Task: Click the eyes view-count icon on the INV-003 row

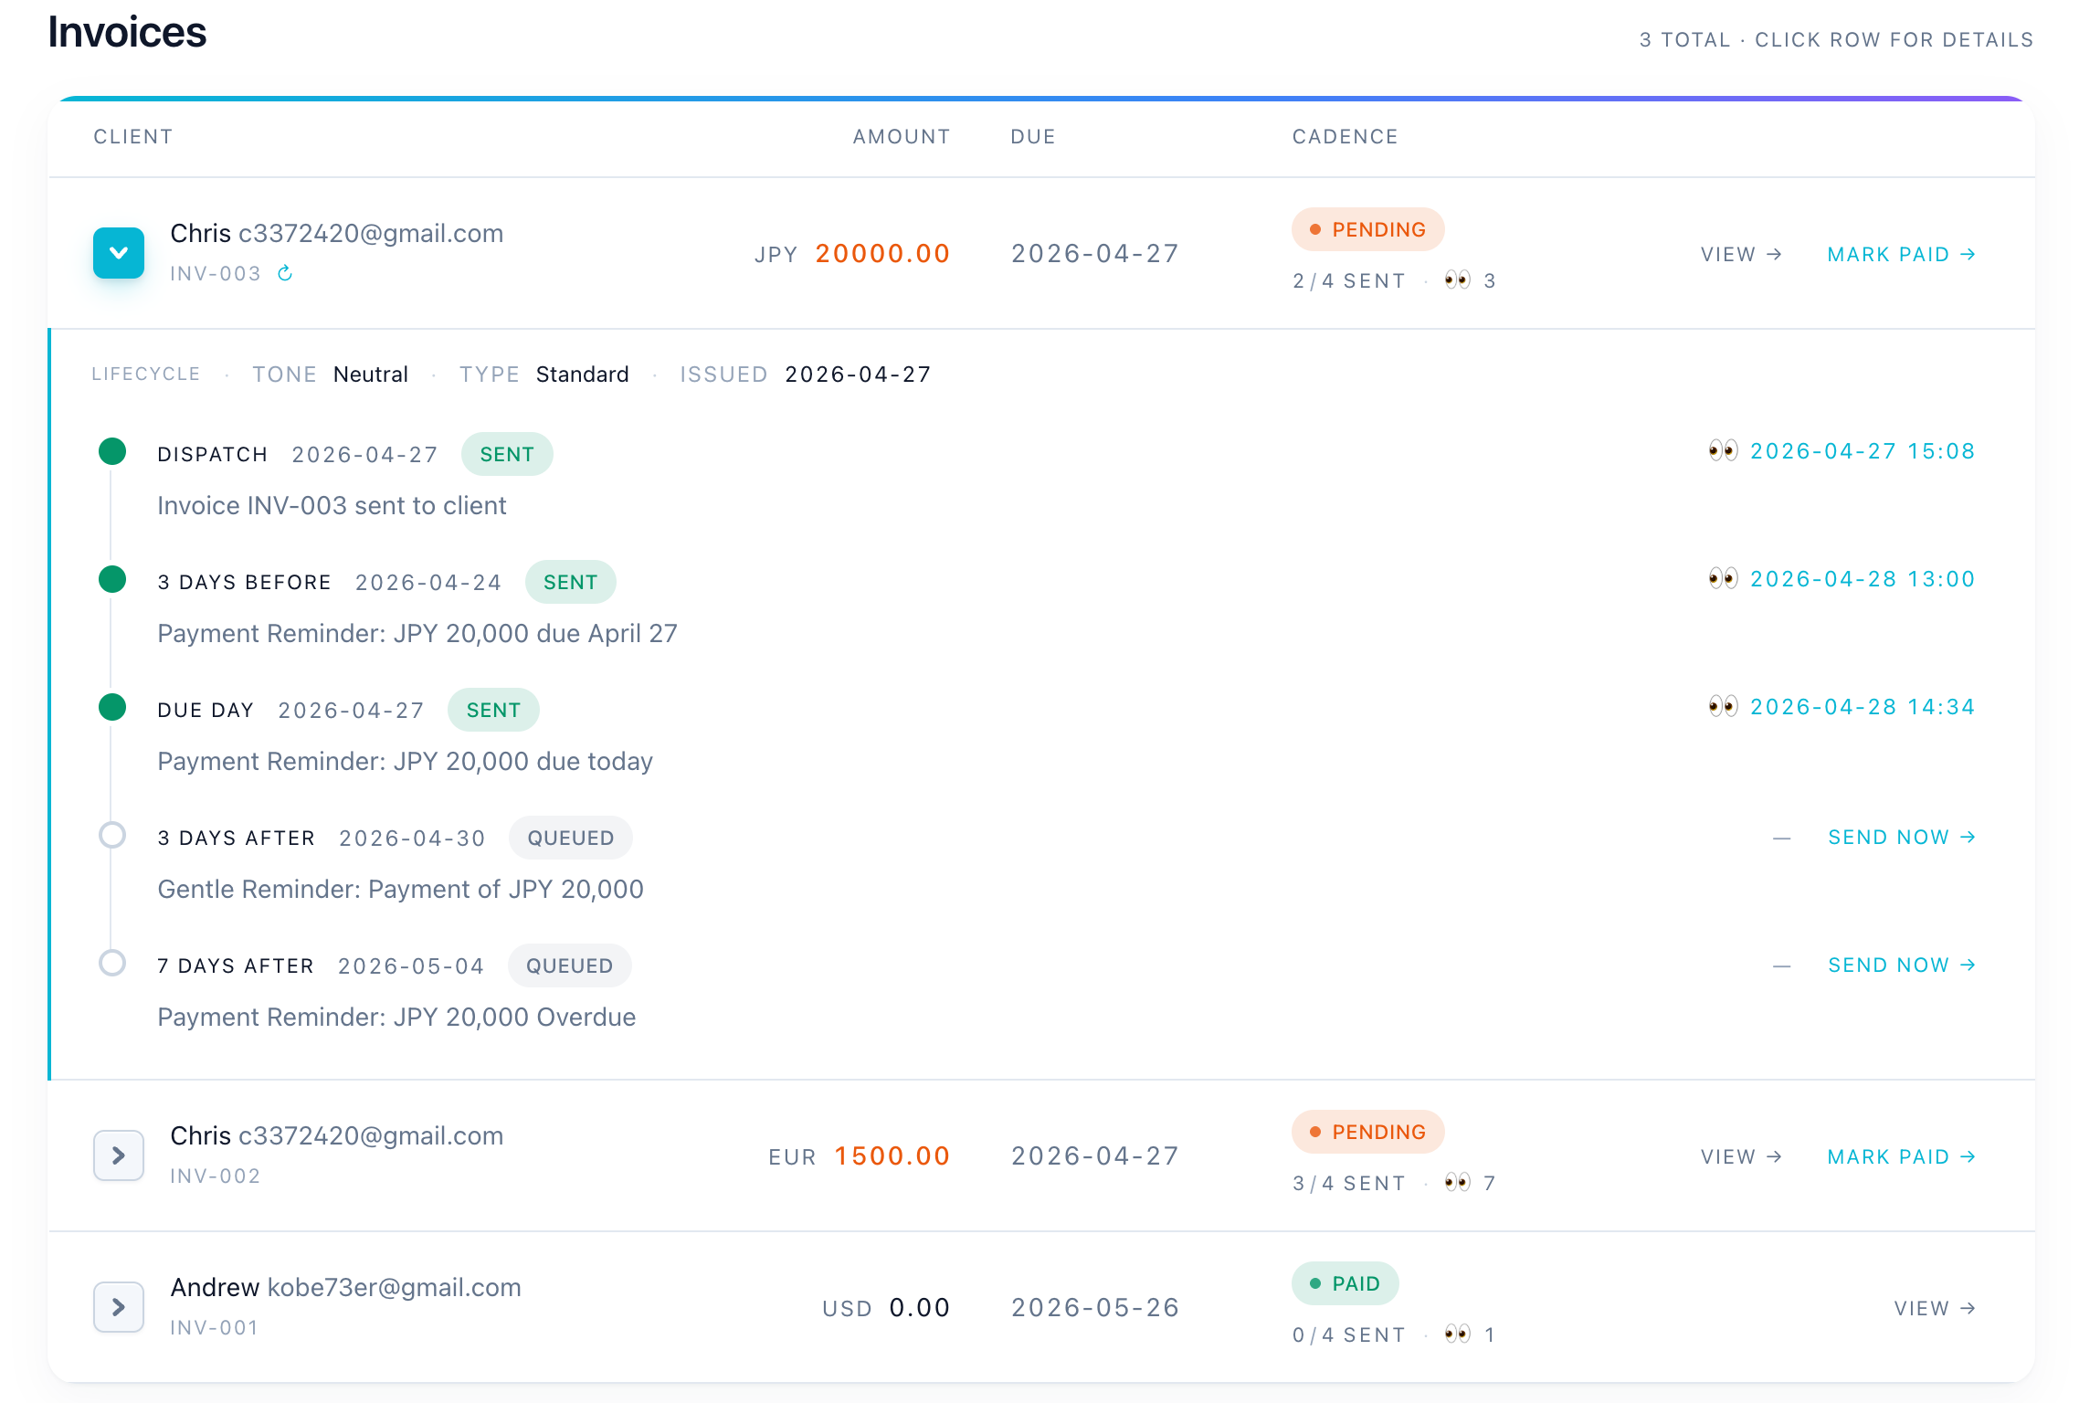Action: coord(1458,280)
